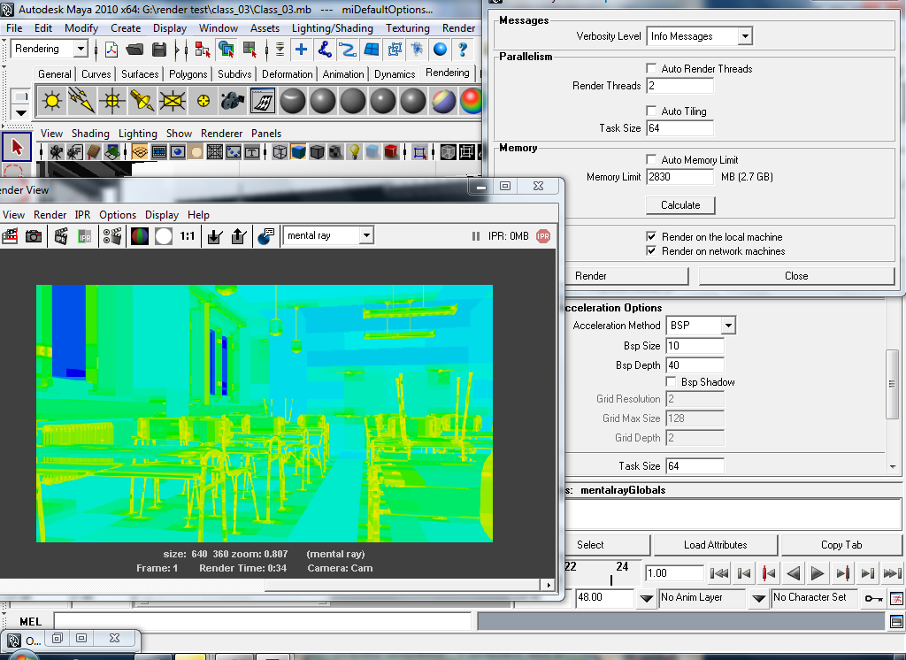Click the blue plus snap icon

point(301,50)
